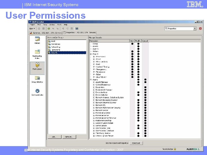Open Membership Rules in the sidebar
The width and height of the screenshot is (207, 155).
(37, 54)
